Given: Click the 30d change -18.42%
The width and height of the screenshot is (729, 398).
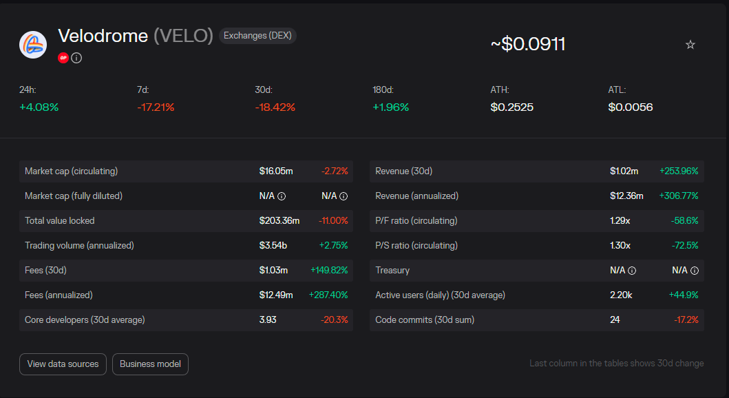Looking at the screenshot, I should (x=275, y=107).
